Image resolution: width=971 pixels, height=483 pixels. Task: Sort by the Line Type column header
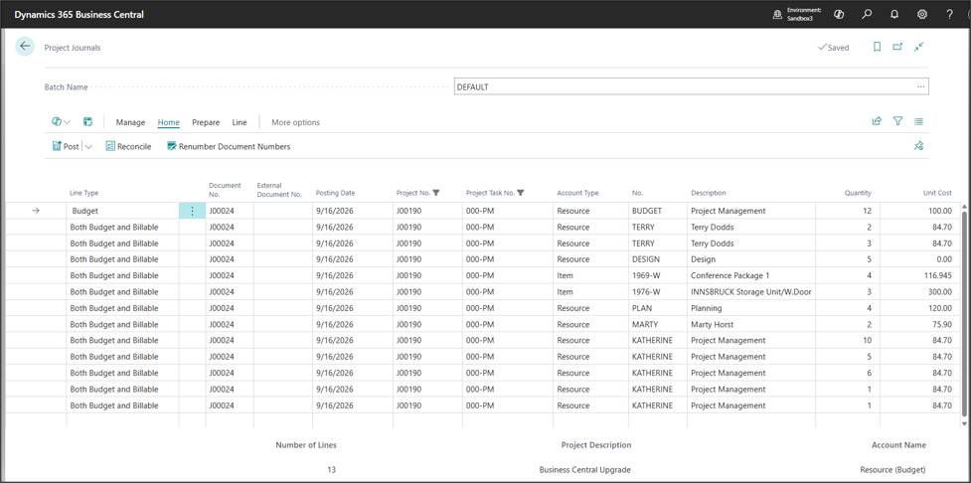[83, 193]
